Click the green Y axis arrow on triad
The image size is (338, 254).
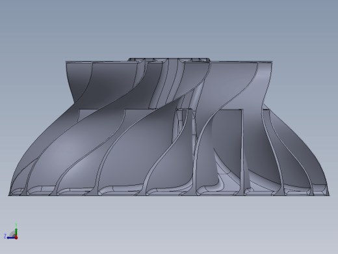click(16, 232)
